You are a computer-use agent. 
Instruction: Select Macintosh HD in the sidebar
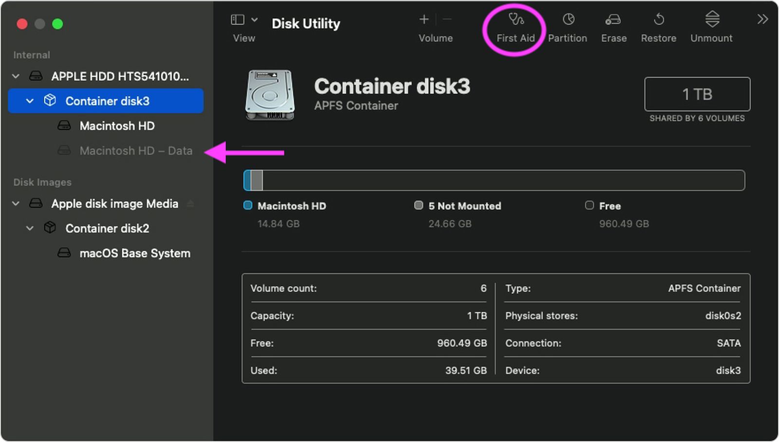tap(117, 125)
